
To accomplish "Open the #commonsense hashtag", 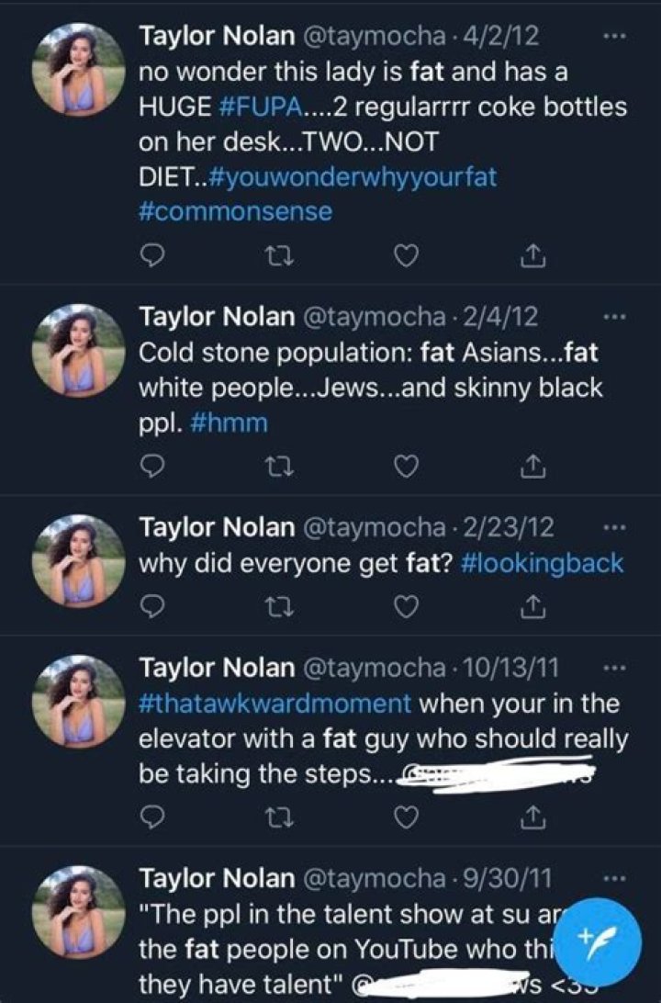I will (235, 211).
